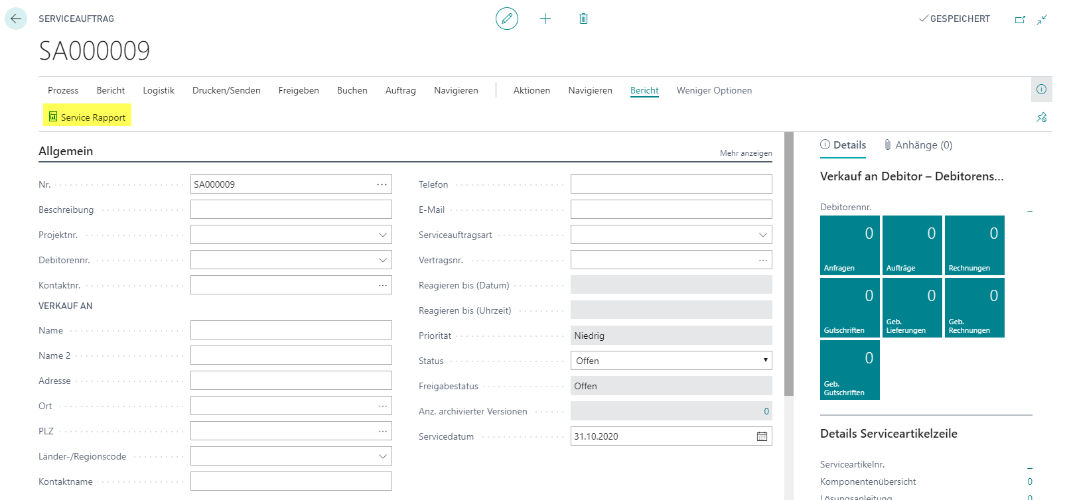Expand the Serviceauftragsart dropdown

tap(763, 235)
